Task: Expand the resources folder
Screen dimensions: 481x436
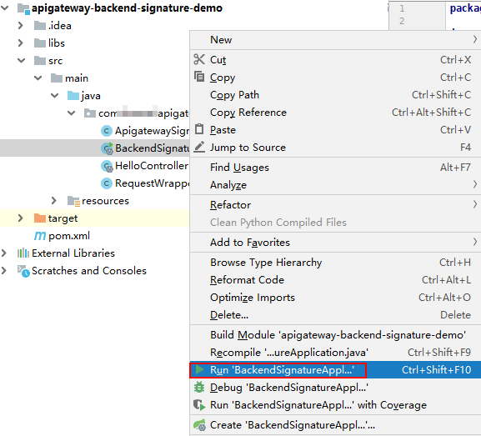Action: click(x=54, y=201)
